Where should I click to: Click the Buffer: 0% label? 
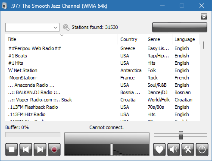17,127
